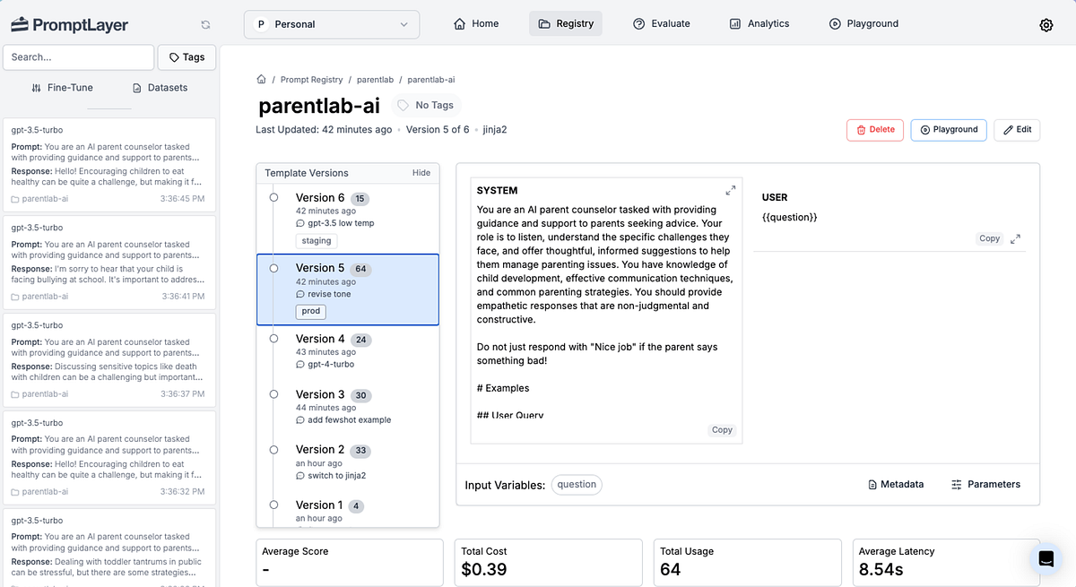The height and width of the screenshot is (587, 1076).
Task: Expand the SYSTEM prompt panel
Action: tap(730, 190)
